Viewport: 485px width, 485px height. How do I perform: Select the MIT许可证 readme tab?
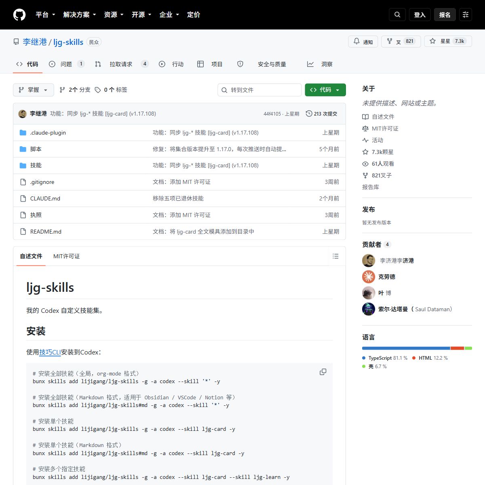(x=67, y=256)
